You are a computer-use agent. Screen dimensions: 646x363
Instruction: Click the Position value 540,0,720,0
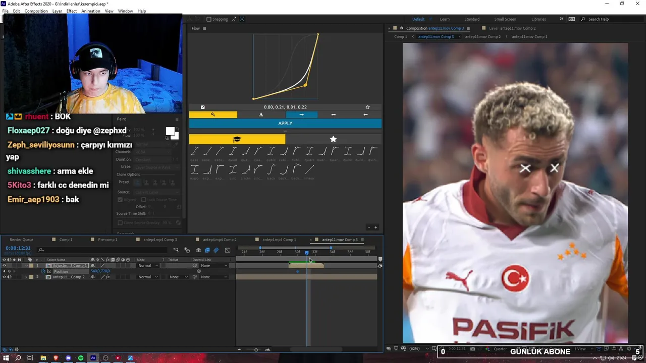(100, 271)
